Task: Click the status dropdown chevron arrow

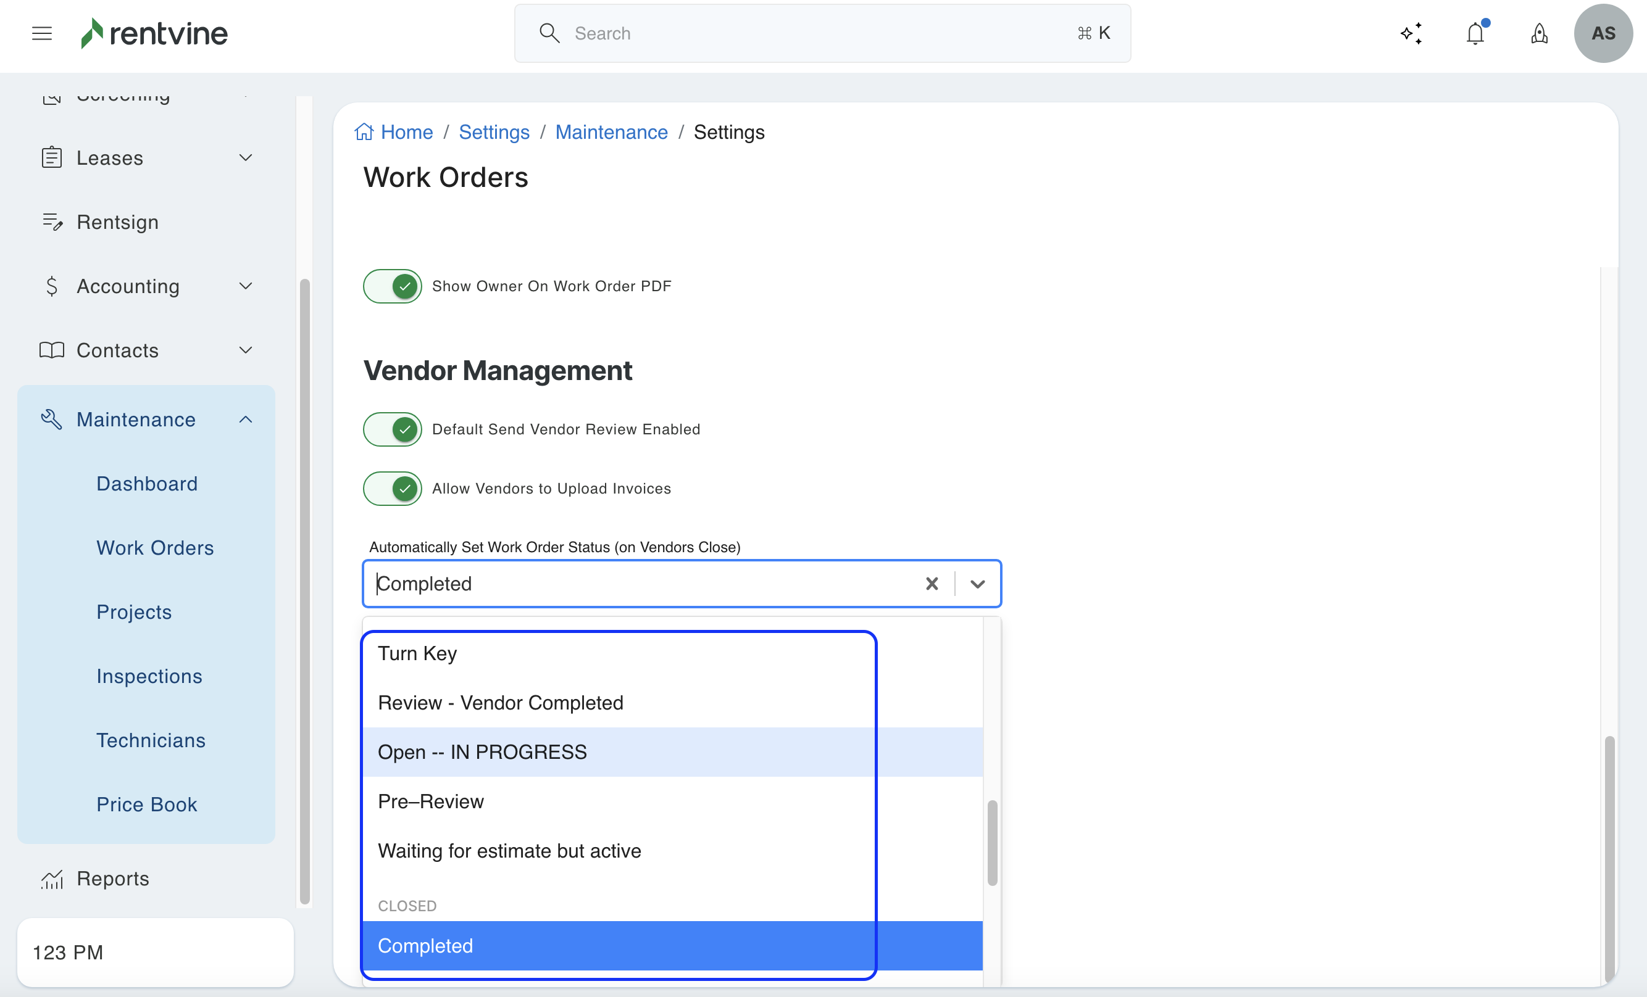Action: pos(977,584)
